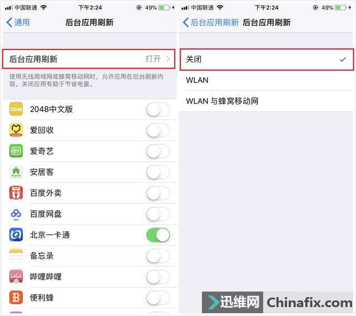Tap the 便利蜂 orange app icon
The height and width of the screenshot is (316, 356).
click(x=16, y=298)
